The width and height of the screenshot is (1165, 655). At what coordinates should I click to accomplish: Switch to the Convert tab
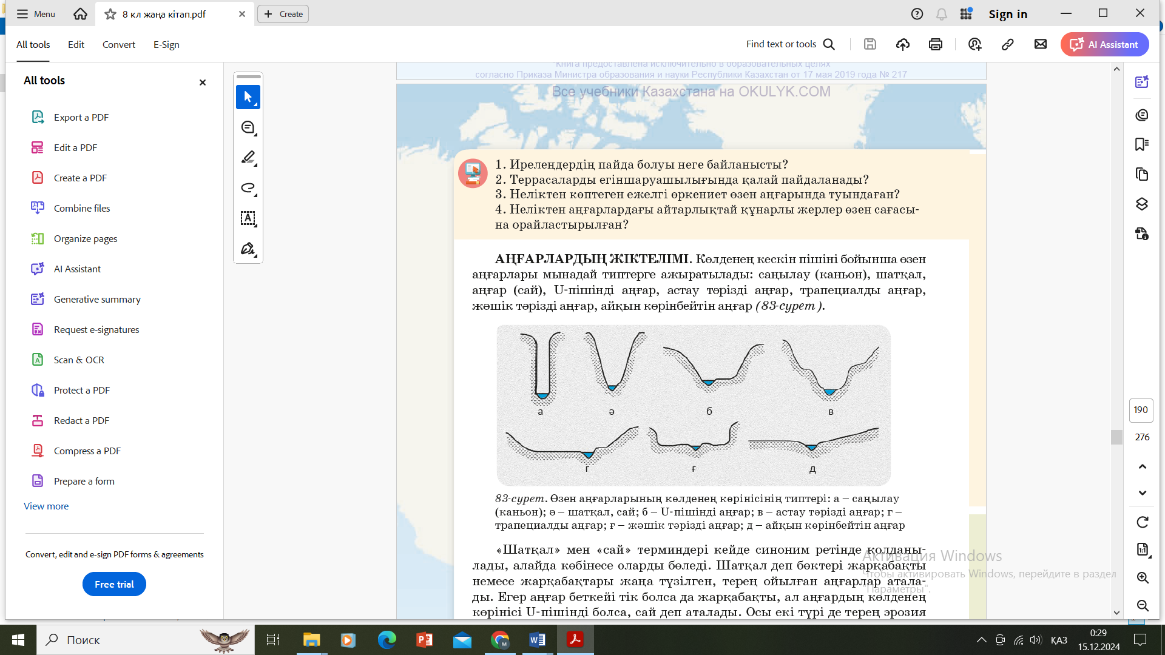pyautogui.click(x=118, y=44)
